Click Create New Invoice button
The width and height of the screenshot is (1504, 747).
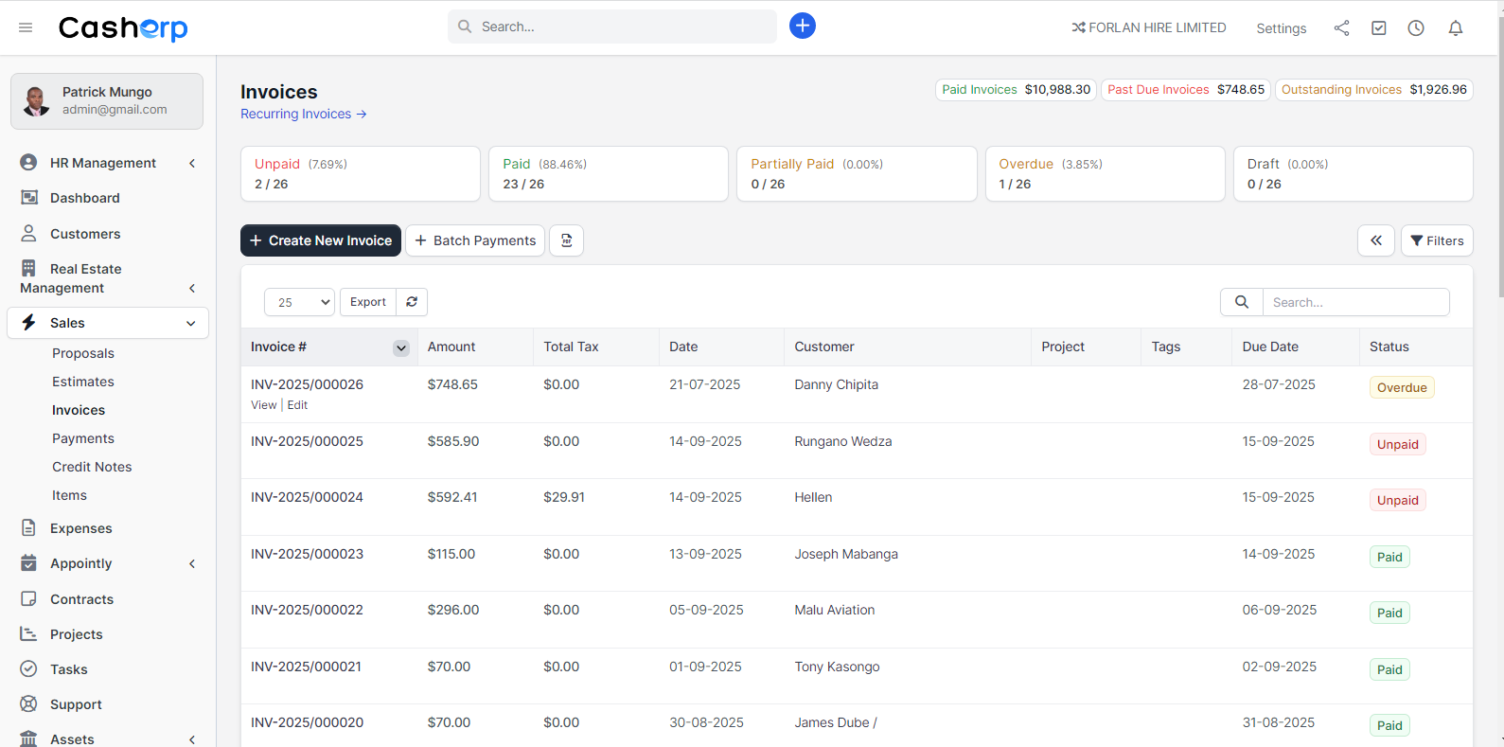321,240
